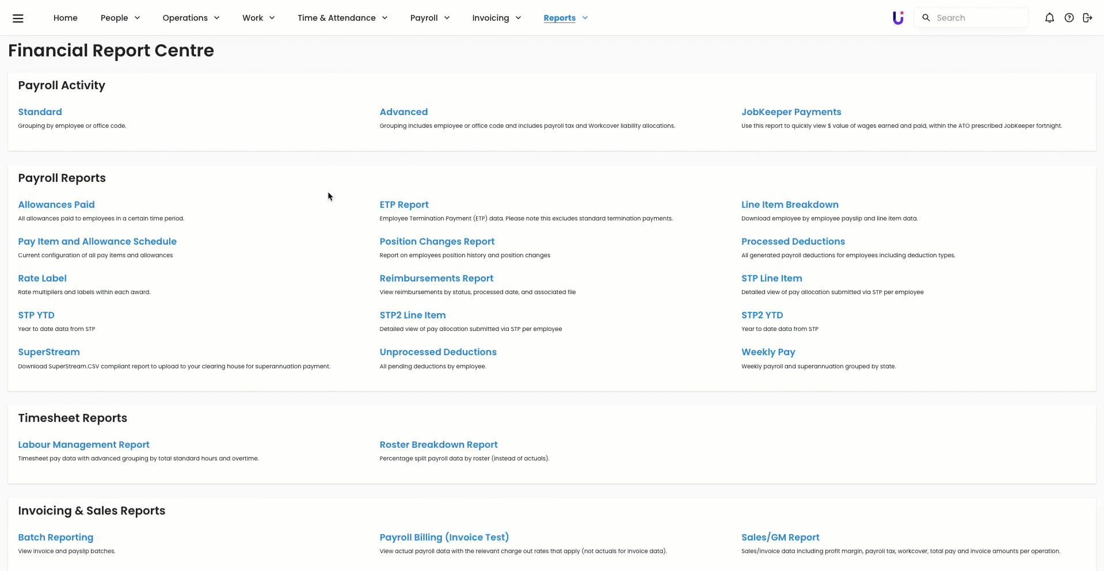
Task: View the Labour Management Report
Action: (x=83, y=444)
